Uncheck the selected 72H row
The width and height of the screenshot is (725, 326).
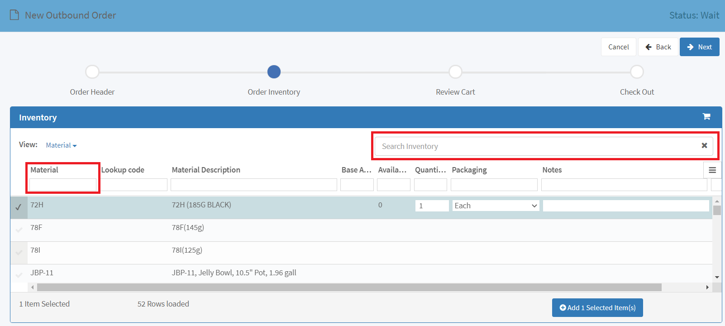click(x=19, y=207)
